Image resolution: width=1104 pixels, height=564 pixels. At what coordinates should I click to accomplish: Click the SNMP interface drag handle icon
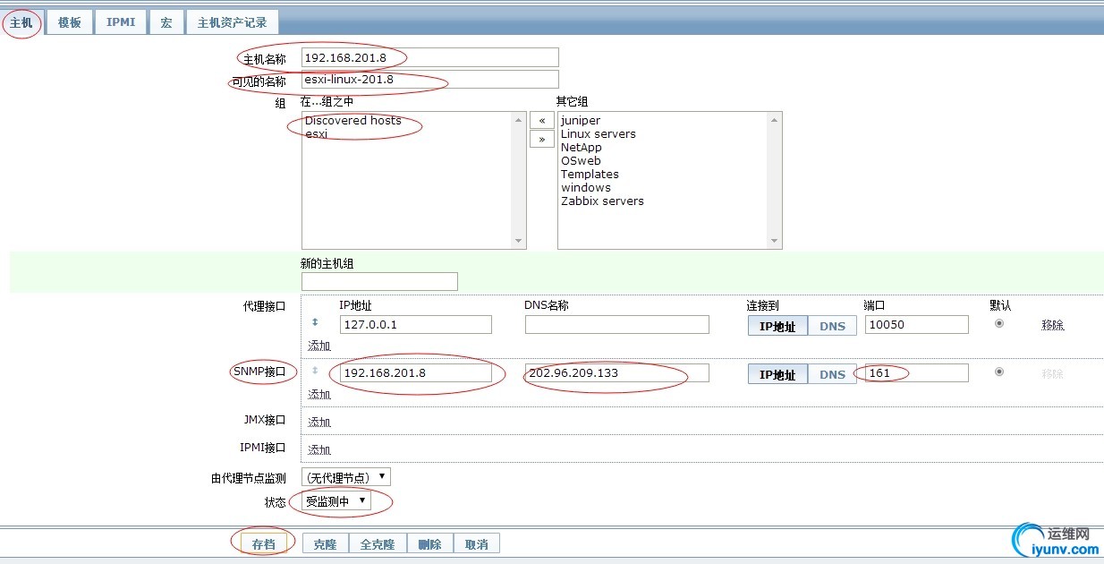tap(315, 370)
